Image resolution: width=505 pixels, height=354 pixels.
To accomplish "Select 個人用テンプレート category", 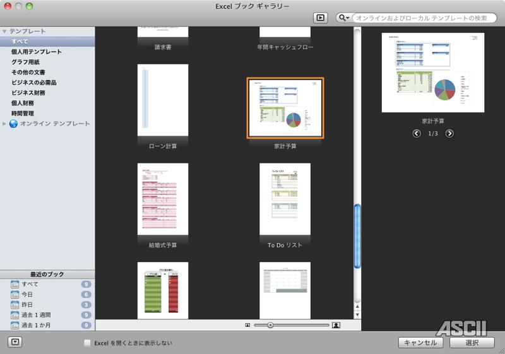I will [x=47, y=52].
